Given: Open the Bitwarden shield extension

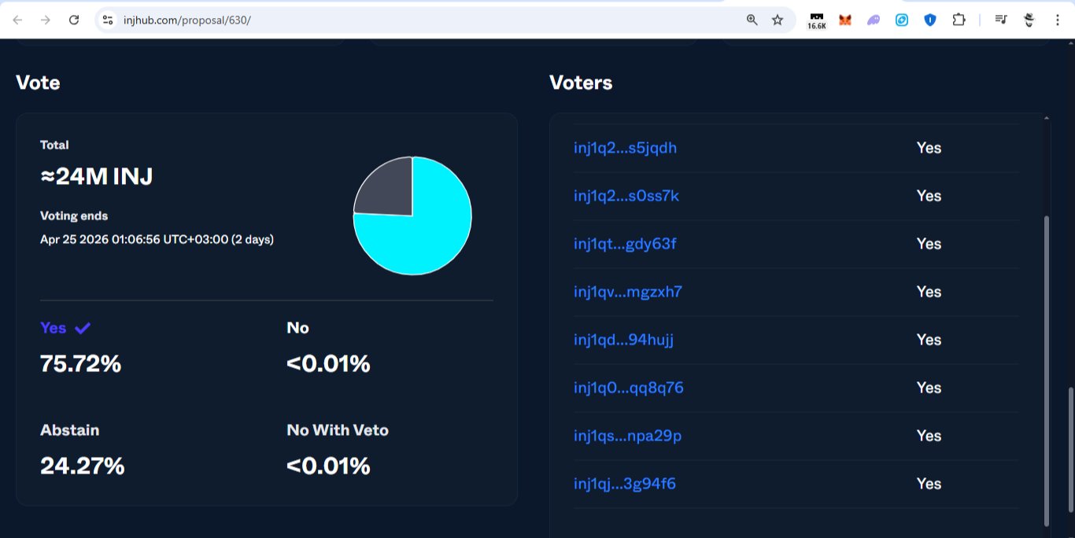Looking at the screenshot, I should click(930, 20).
